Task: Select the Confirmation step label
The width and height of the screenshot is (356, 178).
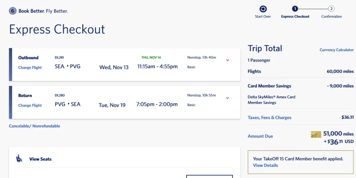Action: [331, 16]
